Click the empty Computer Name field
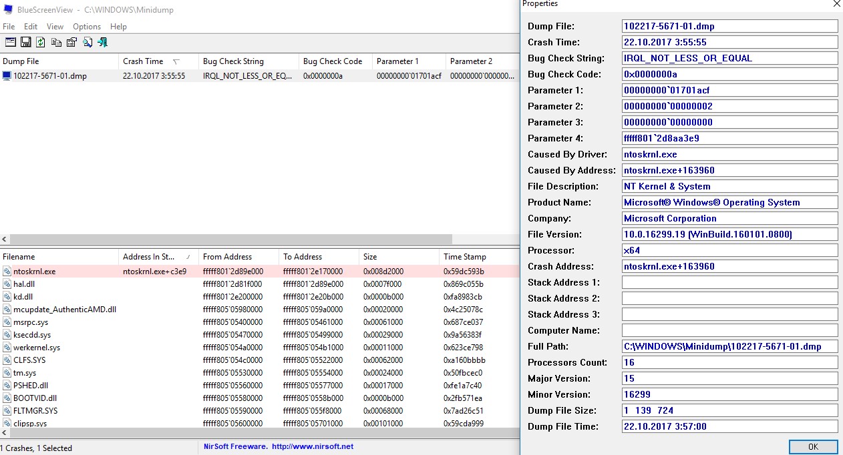Screen dimensions: 843x455 [729, 330]
